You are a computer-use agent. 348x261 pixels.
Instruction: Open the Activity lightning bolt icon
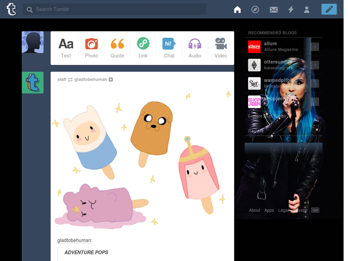[291, 10]
